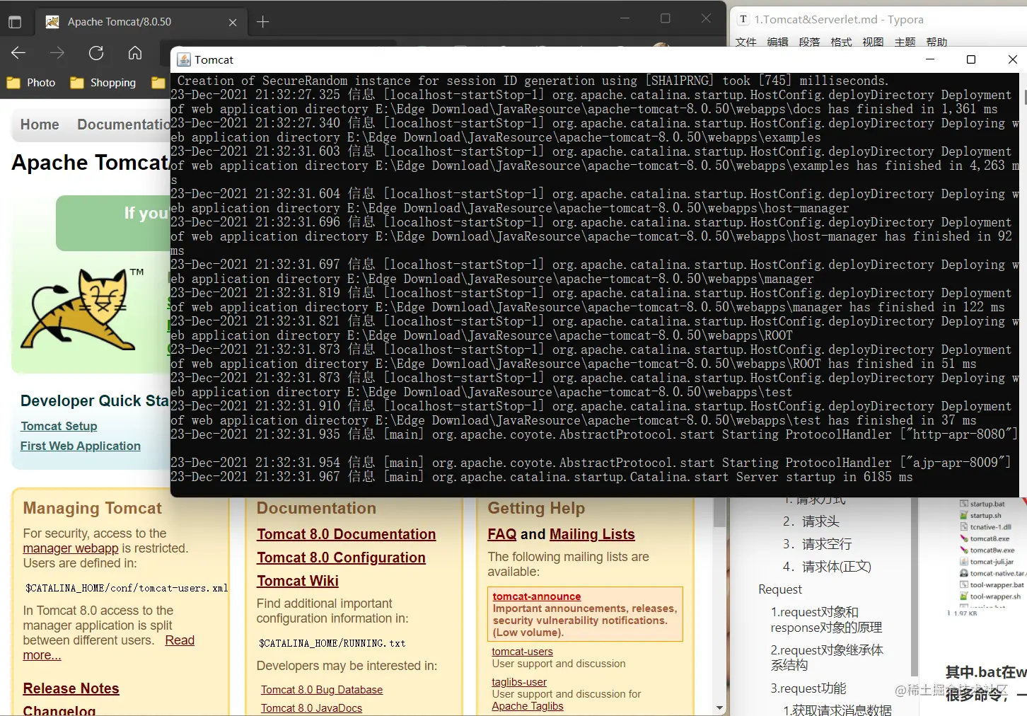Select outline item 3.request功能
Image resolution: width=1027 pixels, height=716 pixels.
808,688
